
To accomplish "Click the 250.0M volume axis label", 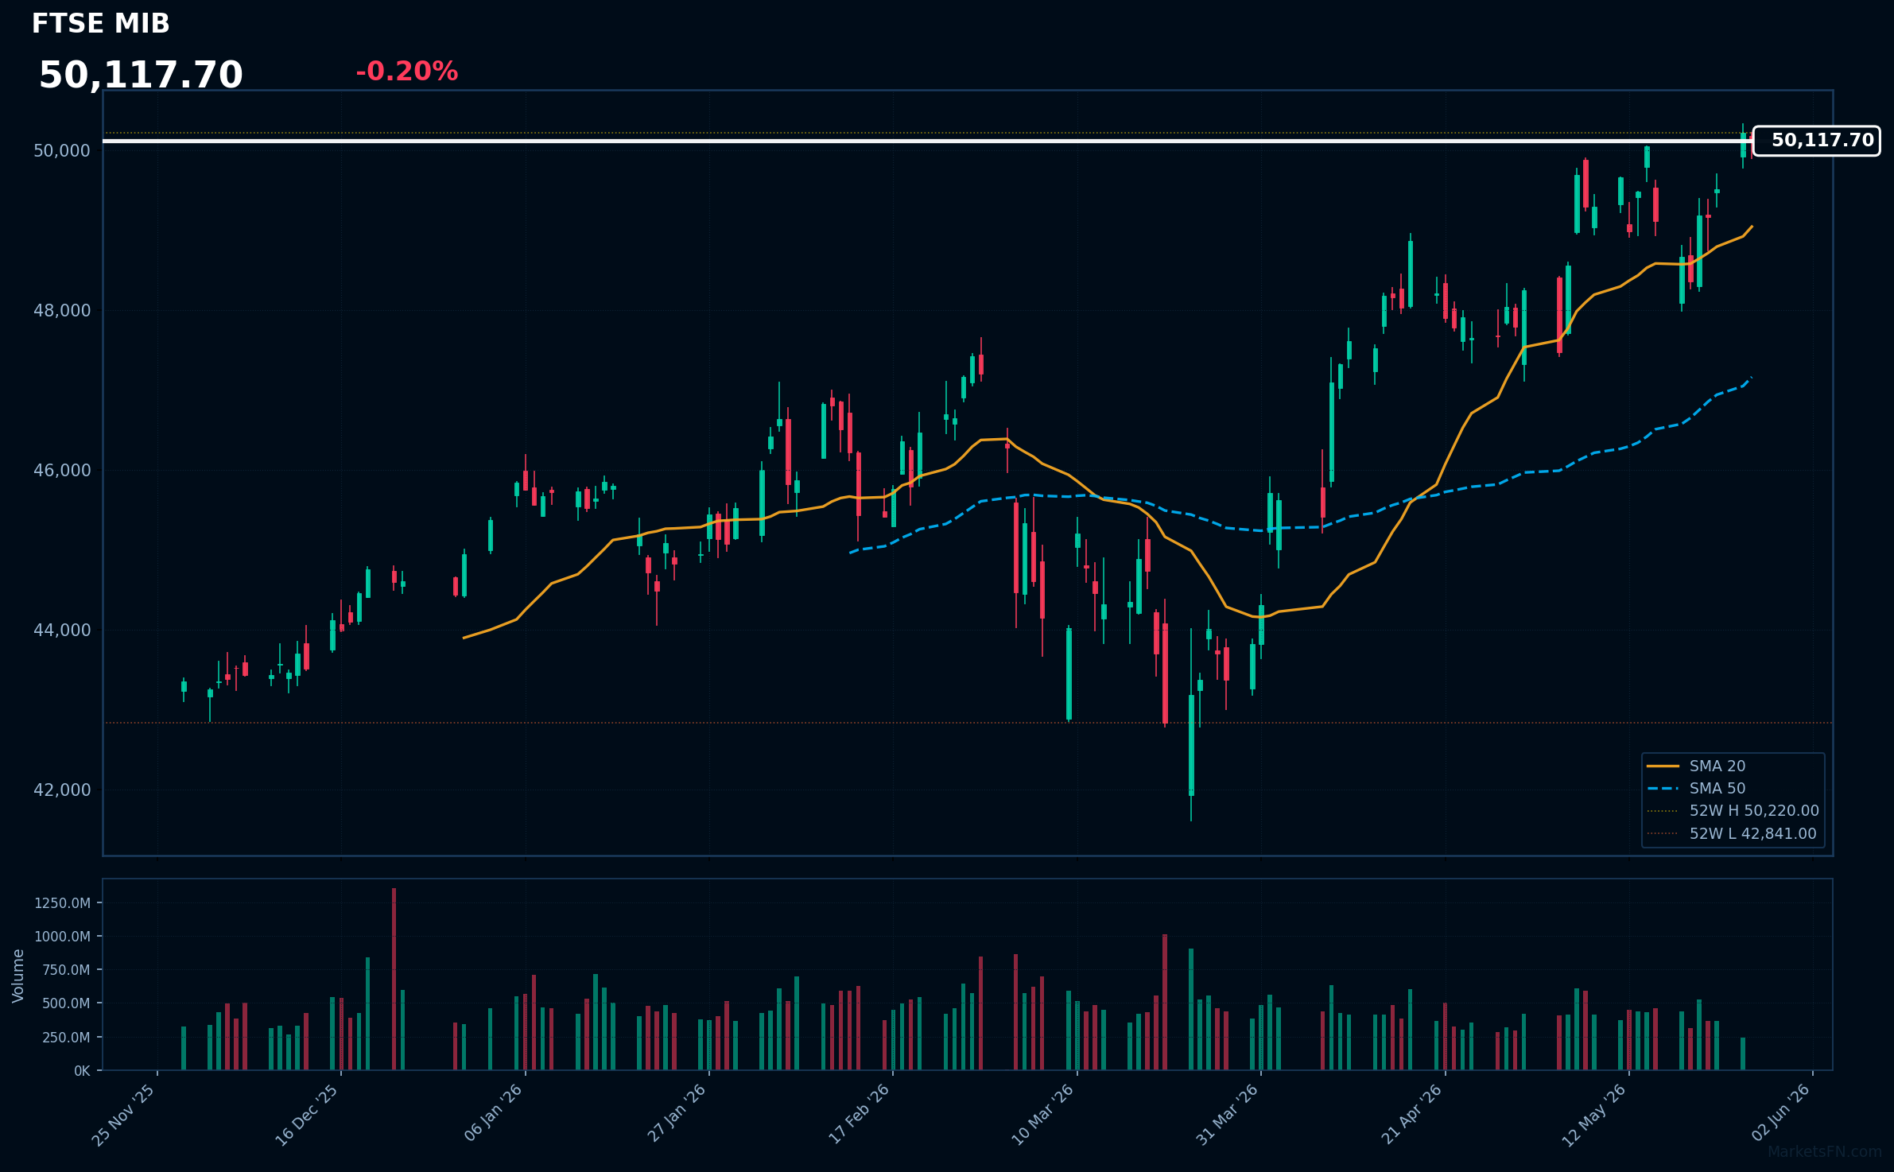I will point(66,1037).
